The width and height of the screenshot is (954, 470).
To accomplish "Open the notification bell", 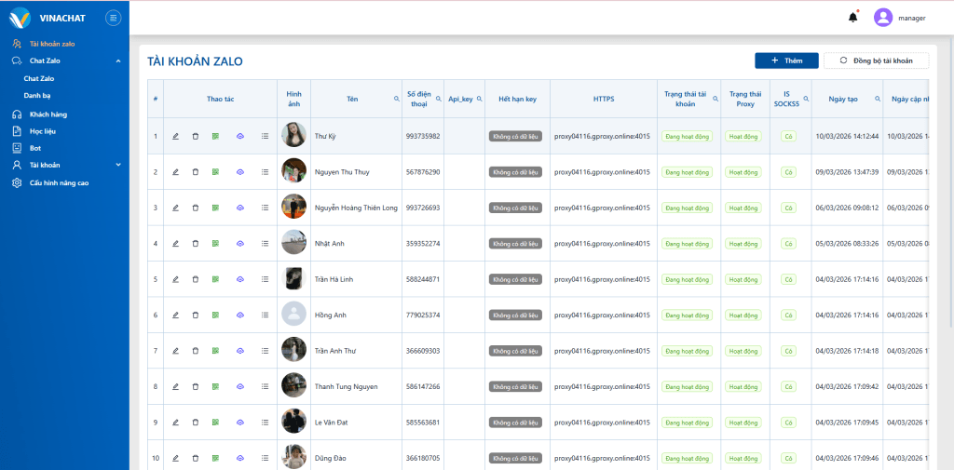I will tap(852, 17).
